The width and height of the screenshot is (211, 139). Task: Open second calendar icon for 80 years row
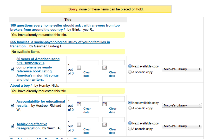(104, 68)
